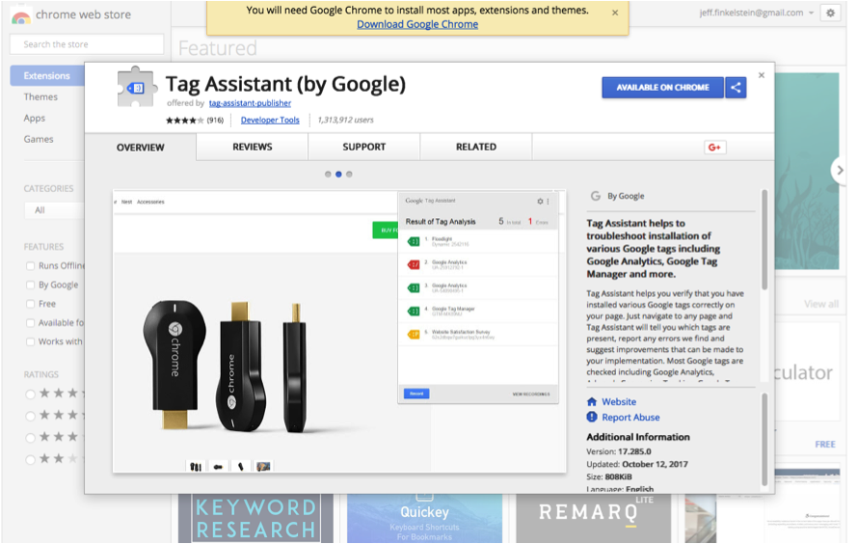Click the Additional Information panel scrollbar
Image resolution: width=858 pixels, height=544 pixels.
coord(764,440)
